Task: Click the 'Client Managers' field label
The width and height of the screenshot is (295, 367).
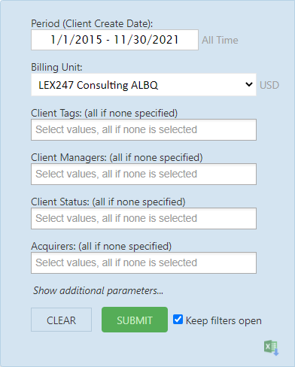Action: pos(68,158)
